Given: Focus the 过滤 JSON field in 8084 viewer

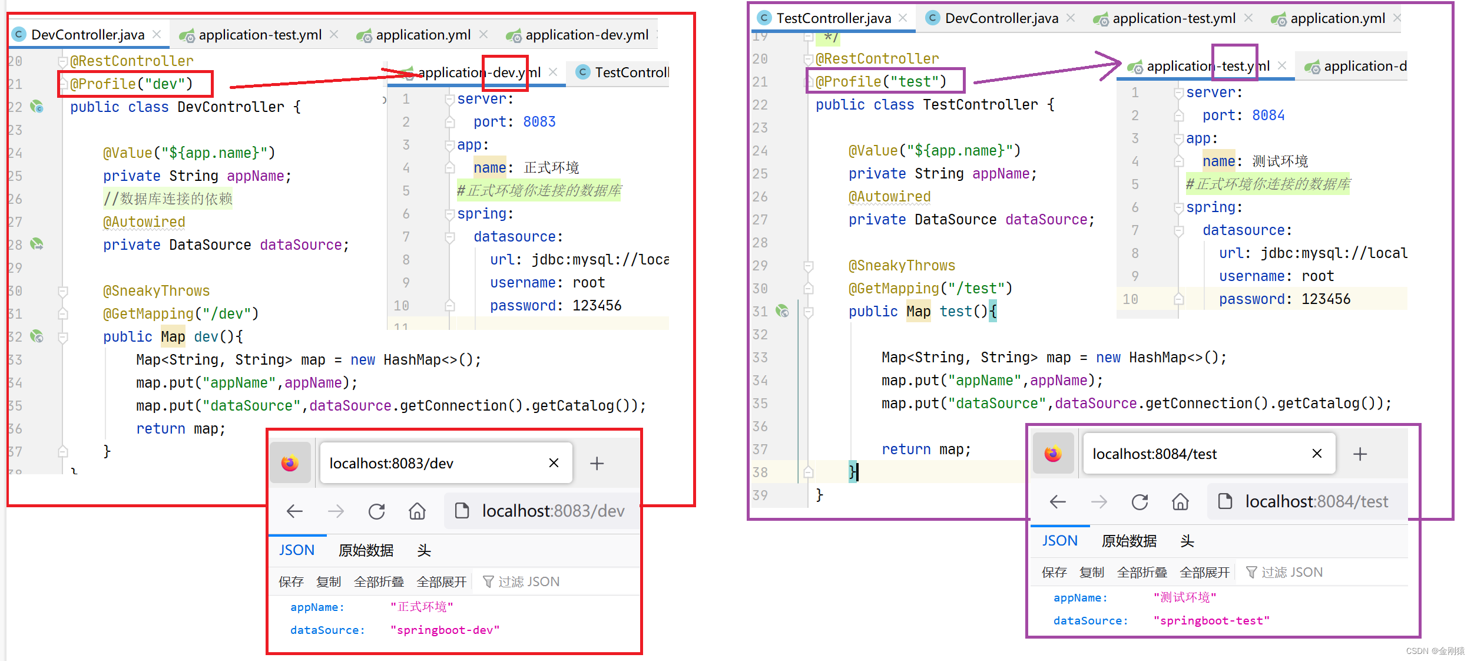Looking at the screenshot, I should [x=1322, y=572].
